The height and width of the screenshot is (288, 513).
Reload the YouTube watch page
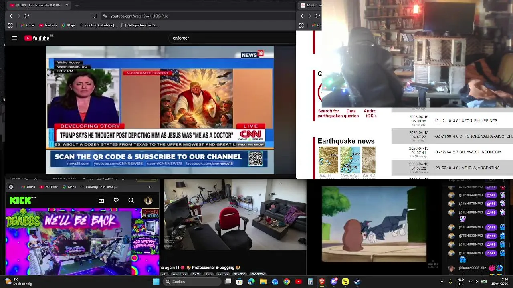pyautogui.click(x=27, y=16)
